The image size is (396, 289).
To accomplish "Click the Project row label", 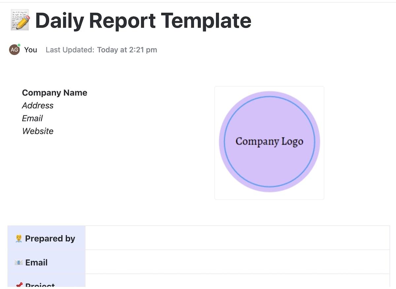I will (x=40, y=285).
